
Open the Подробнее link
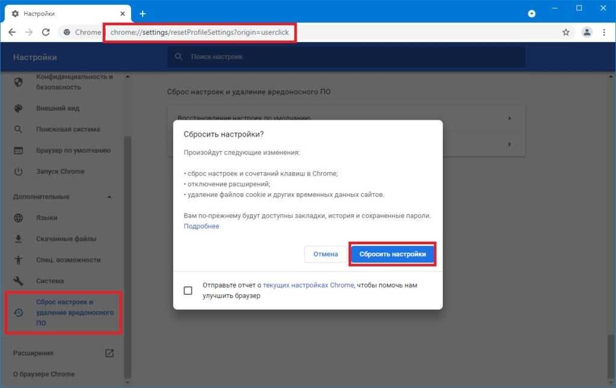(201, 226)
